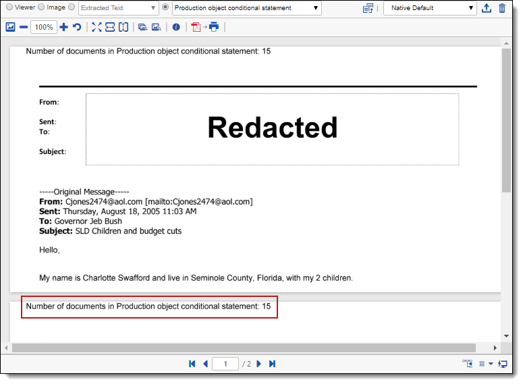Expand the layout options arrow
Image resolution: width=523 pixels, height=384 pixels.
tap(491, 364)
